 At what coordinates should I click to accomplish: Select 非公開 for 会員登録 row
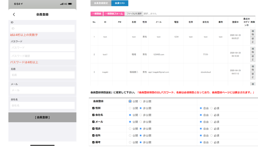pyautogui.click(x=140, y=101)
